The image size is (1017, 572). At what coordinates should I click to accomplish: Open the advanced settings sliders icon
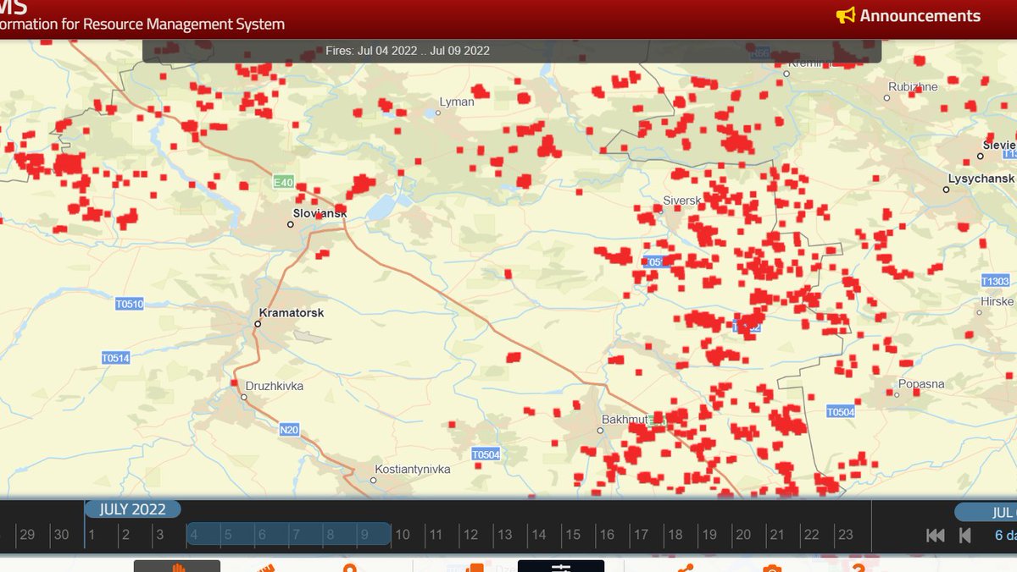(561, 566)
